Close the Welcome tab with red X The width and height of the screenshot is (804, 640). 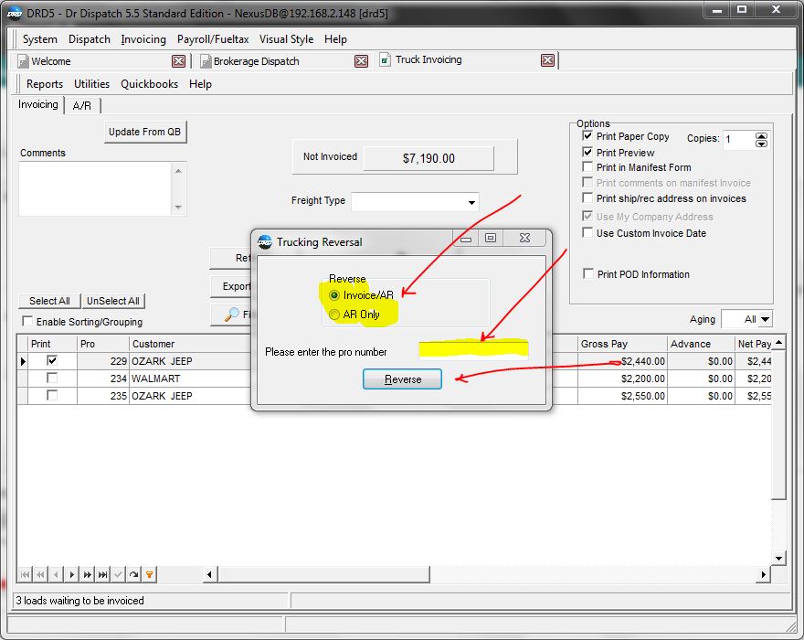[x=179, y=61]
